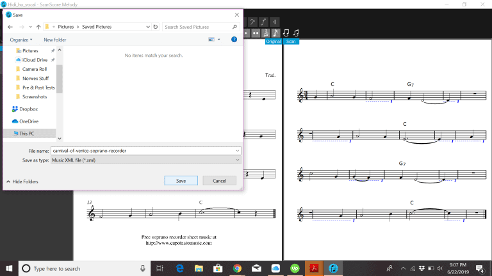Toggle double dot note modifier
The width and height of the screenshot is (492, 276).
pos(256,33)
